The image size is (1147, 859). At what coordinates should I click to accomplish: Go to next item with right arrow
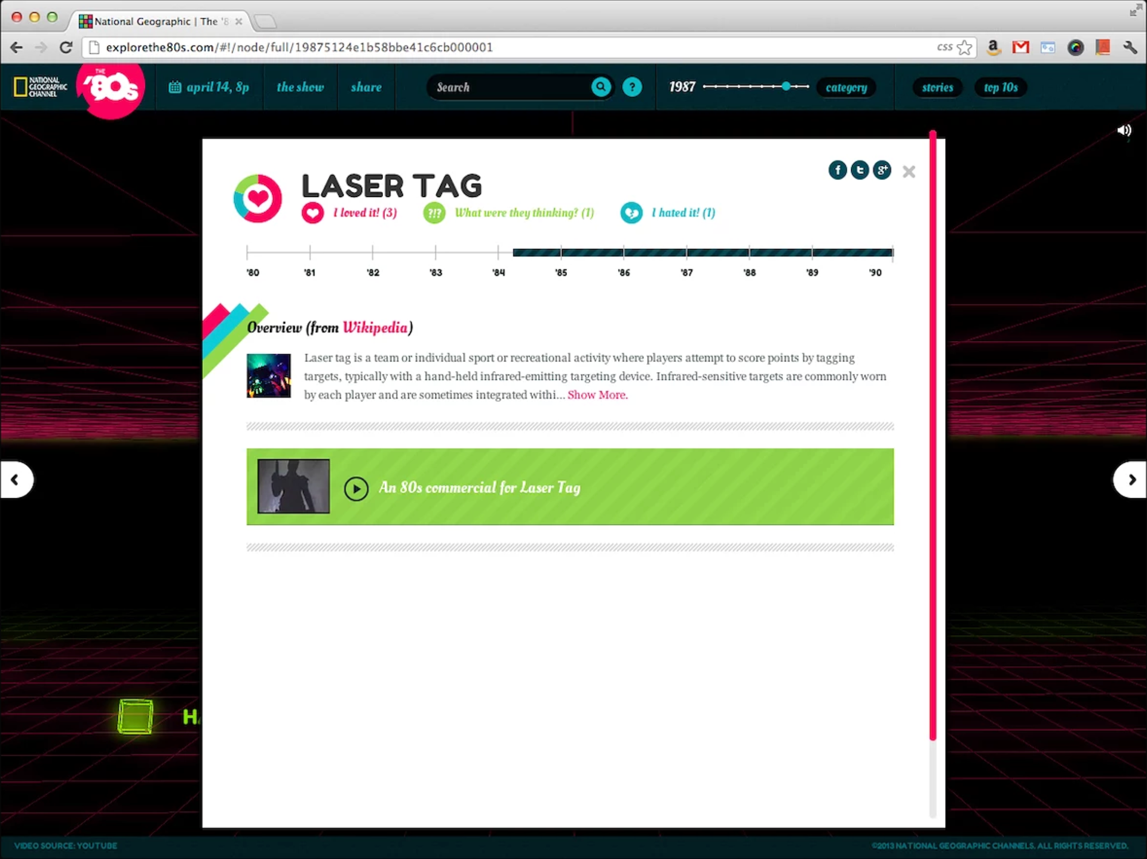coord(1130,480)
